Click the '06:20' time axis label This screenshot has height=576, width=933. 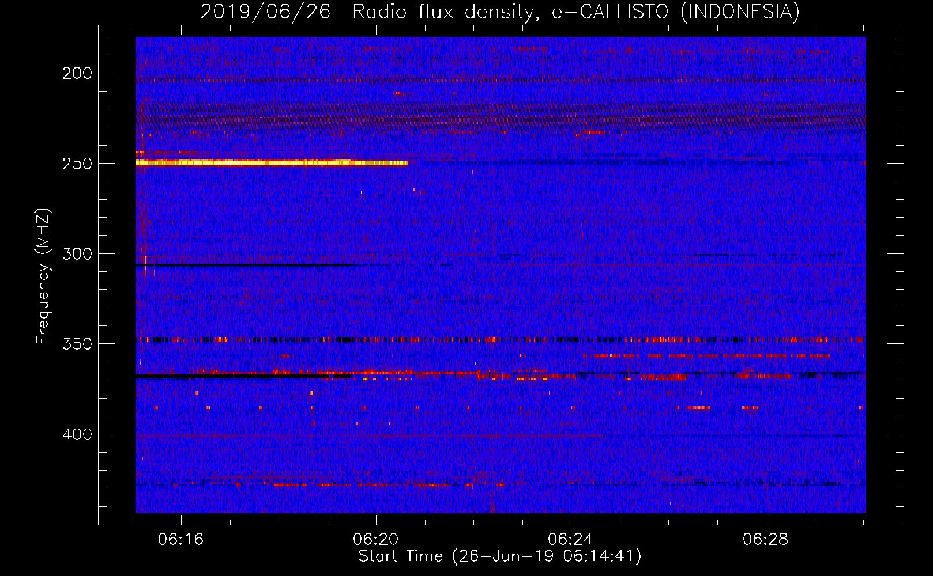click(x=376, y=540)
